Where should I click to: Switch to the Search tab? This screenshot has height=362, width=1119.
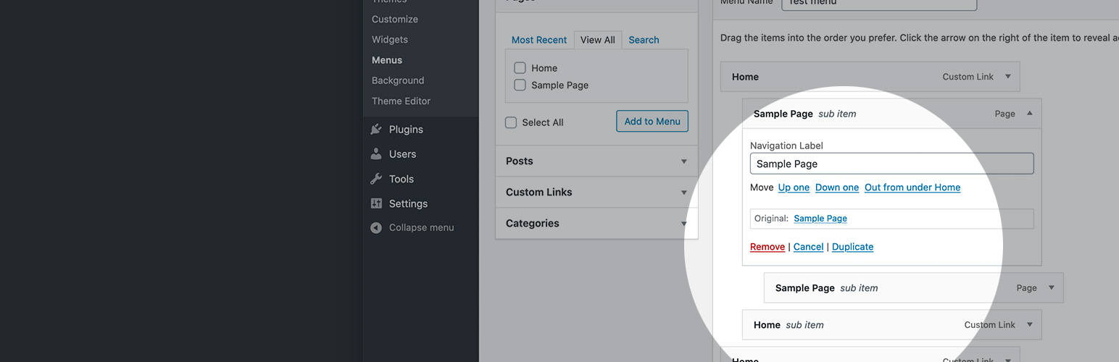(644, 40)
